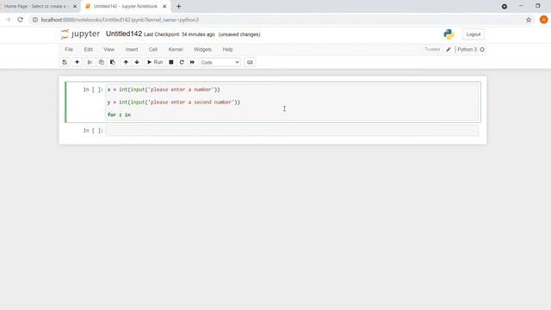Open the Kernel menu
This screenshot has width=551, height=310.
pyautogui.click(x=176, y=50)
